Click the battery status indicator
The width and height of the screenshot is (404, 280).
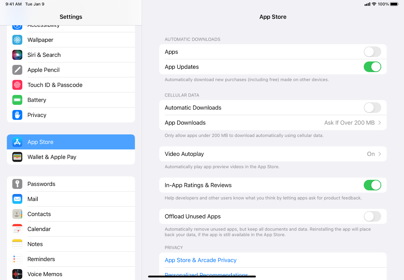[394, 4]
